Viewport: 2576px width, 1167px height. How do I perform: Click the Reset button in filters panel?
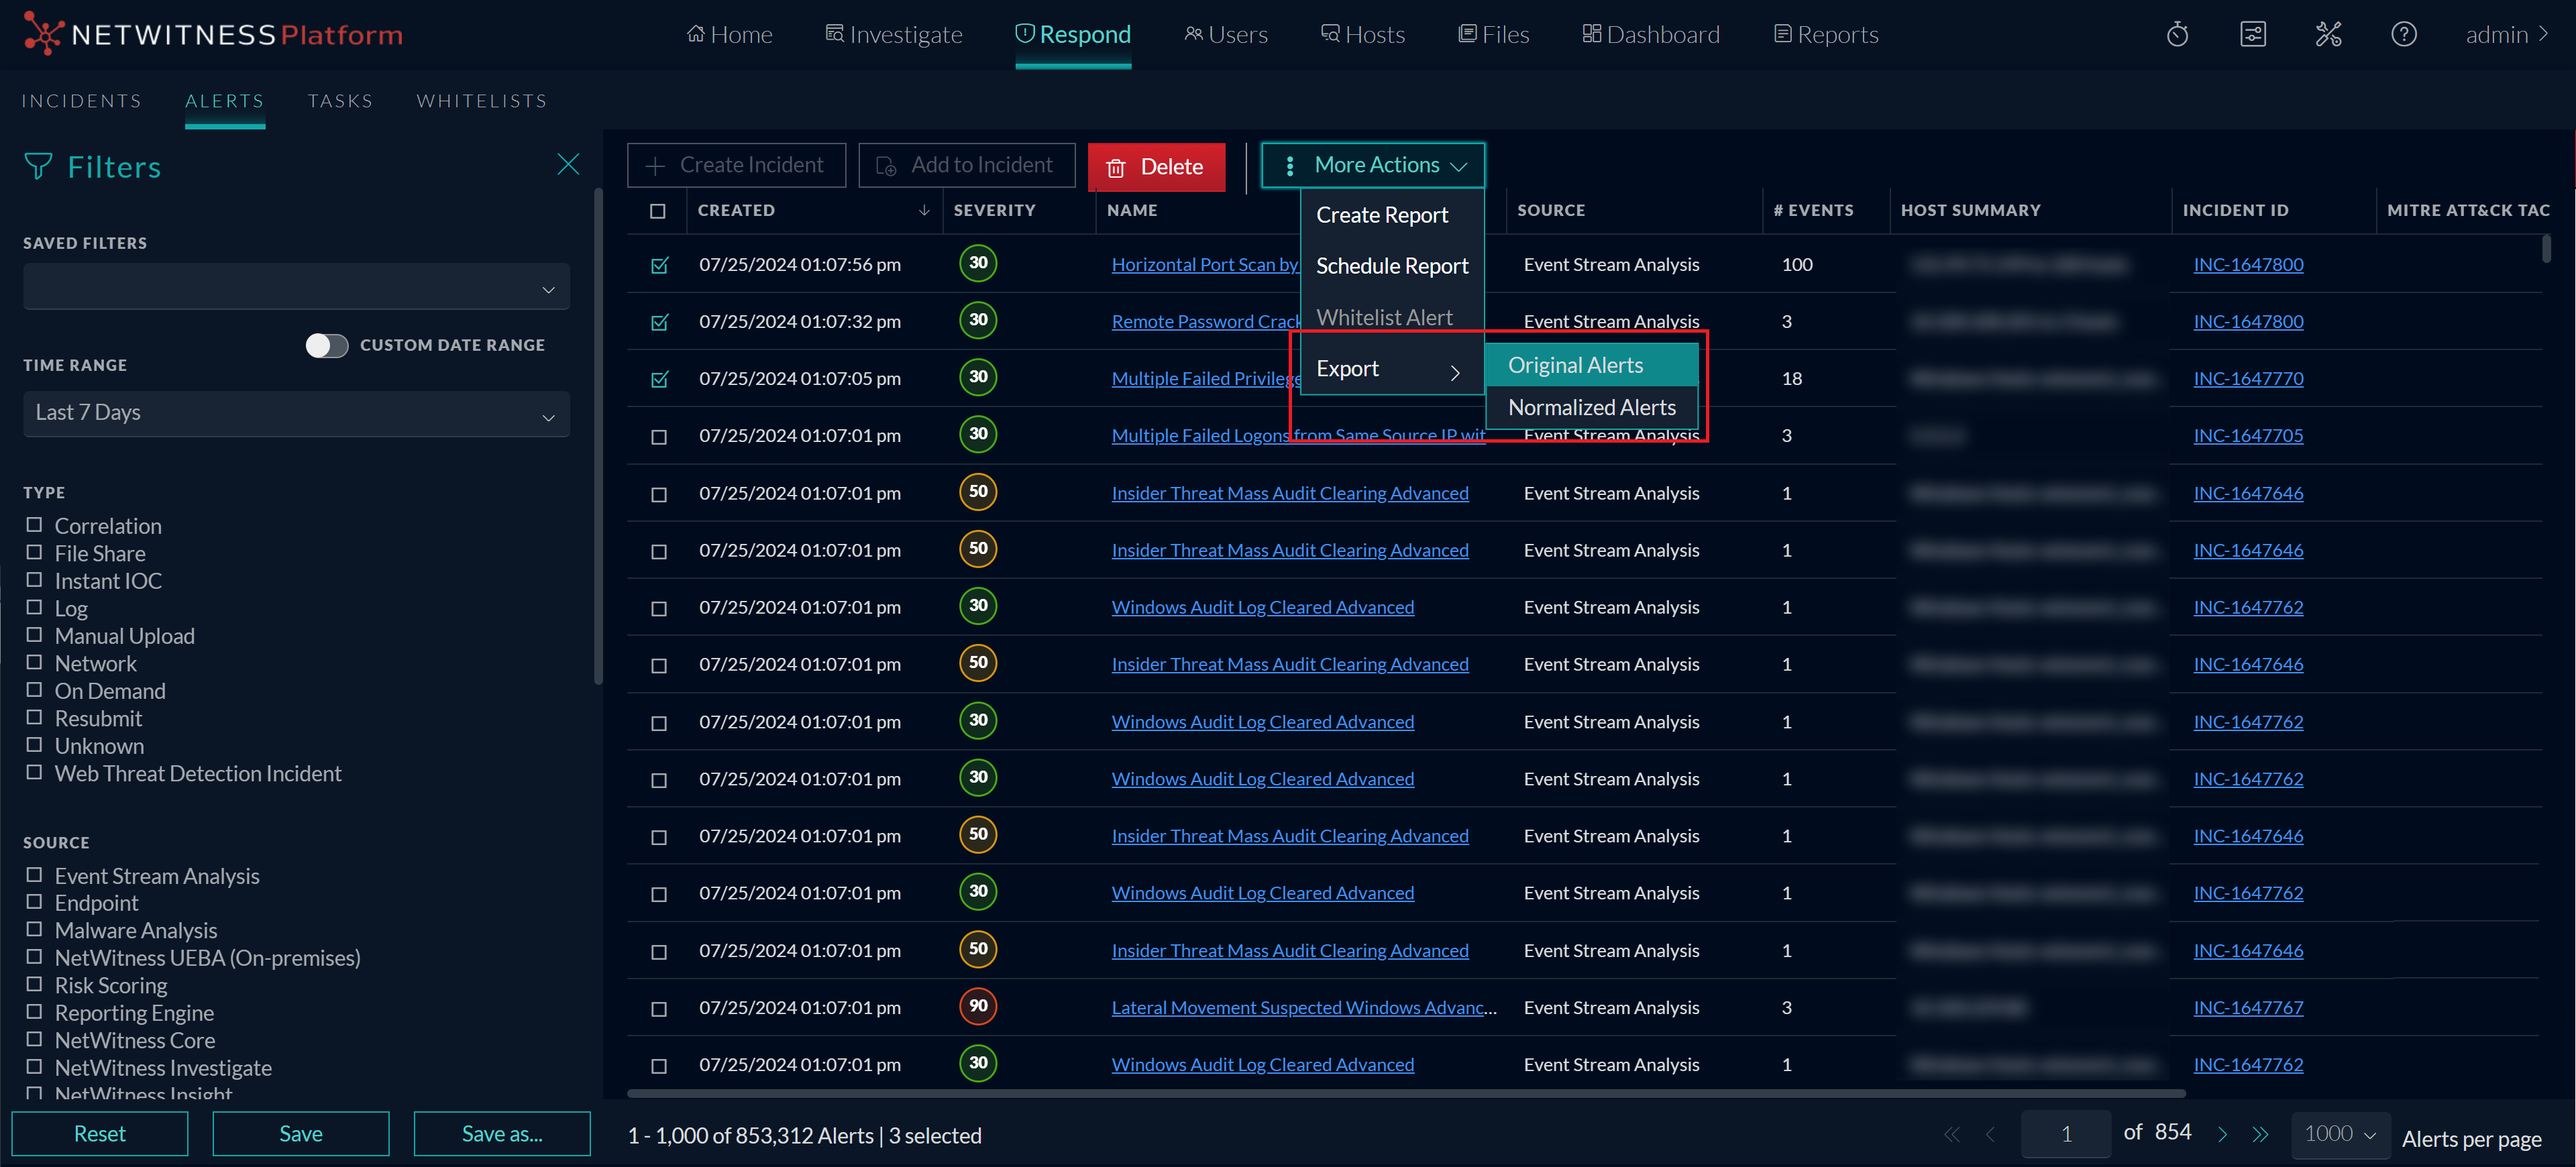(100, 1133)
